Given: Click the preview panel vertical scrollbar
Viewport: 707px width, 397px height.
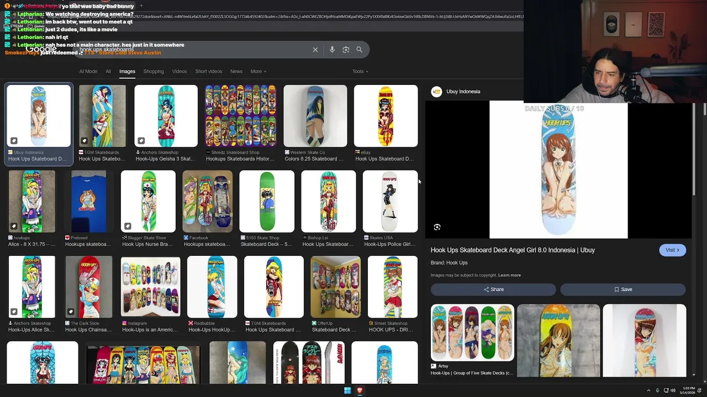Looking at the screenshot, I should (x=694, y=149).
